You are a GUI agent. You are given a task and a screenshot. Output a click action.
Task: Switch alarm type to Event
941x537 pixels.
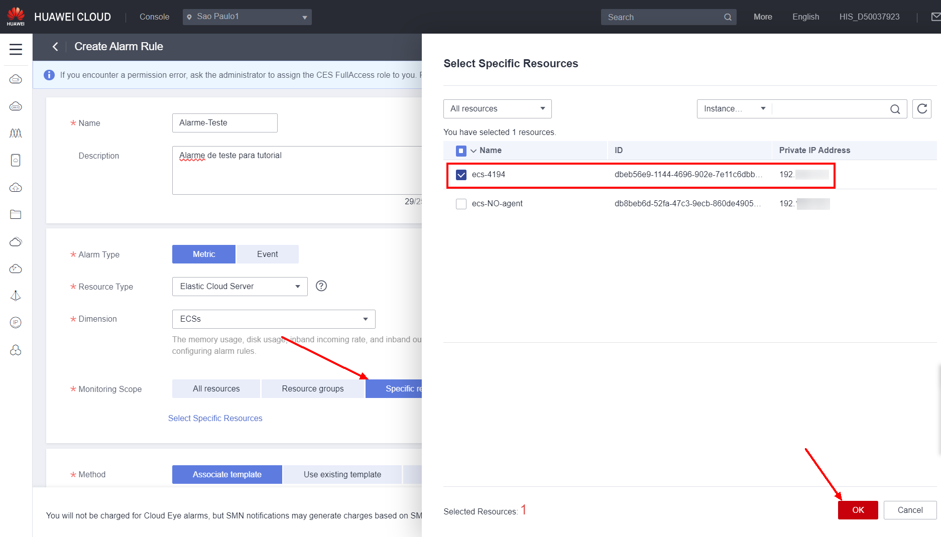coord(267,254)
